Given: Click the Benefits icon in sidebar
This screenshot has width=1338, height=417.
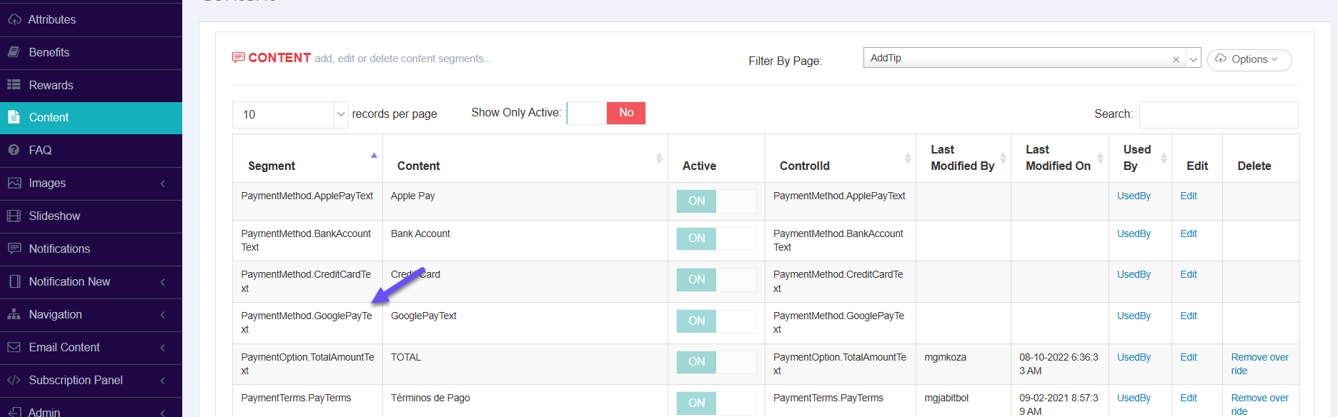Looking at the screenshot, I should [14, 52].
